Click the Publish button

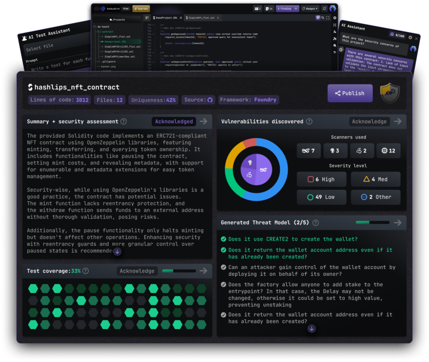(350, 93)
